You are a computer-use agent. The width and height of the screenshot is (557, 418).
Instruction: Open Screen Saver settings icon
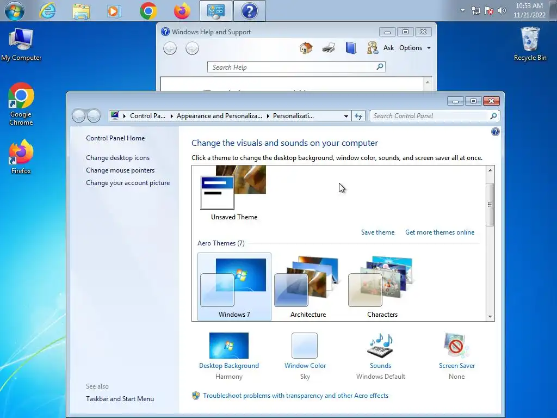[456, 345]
